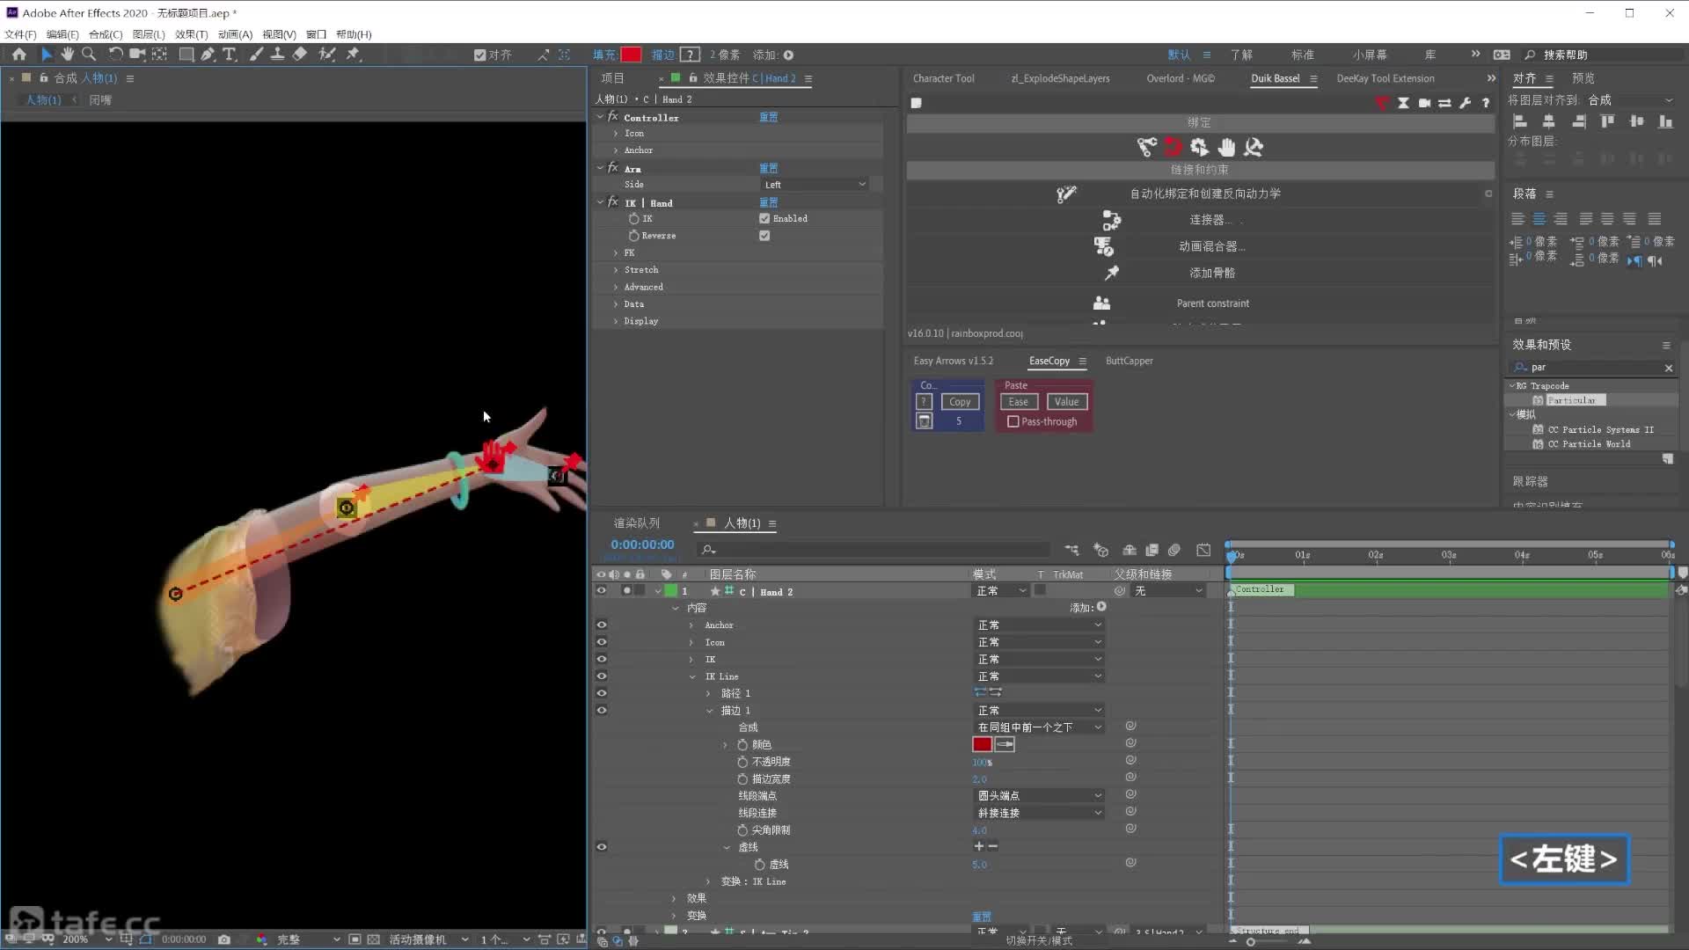Image resolution: width=1689 pixels, height=950 pixels.
Task: Open the viewer resolution 完整 dropdown
Action: point(308,939)
